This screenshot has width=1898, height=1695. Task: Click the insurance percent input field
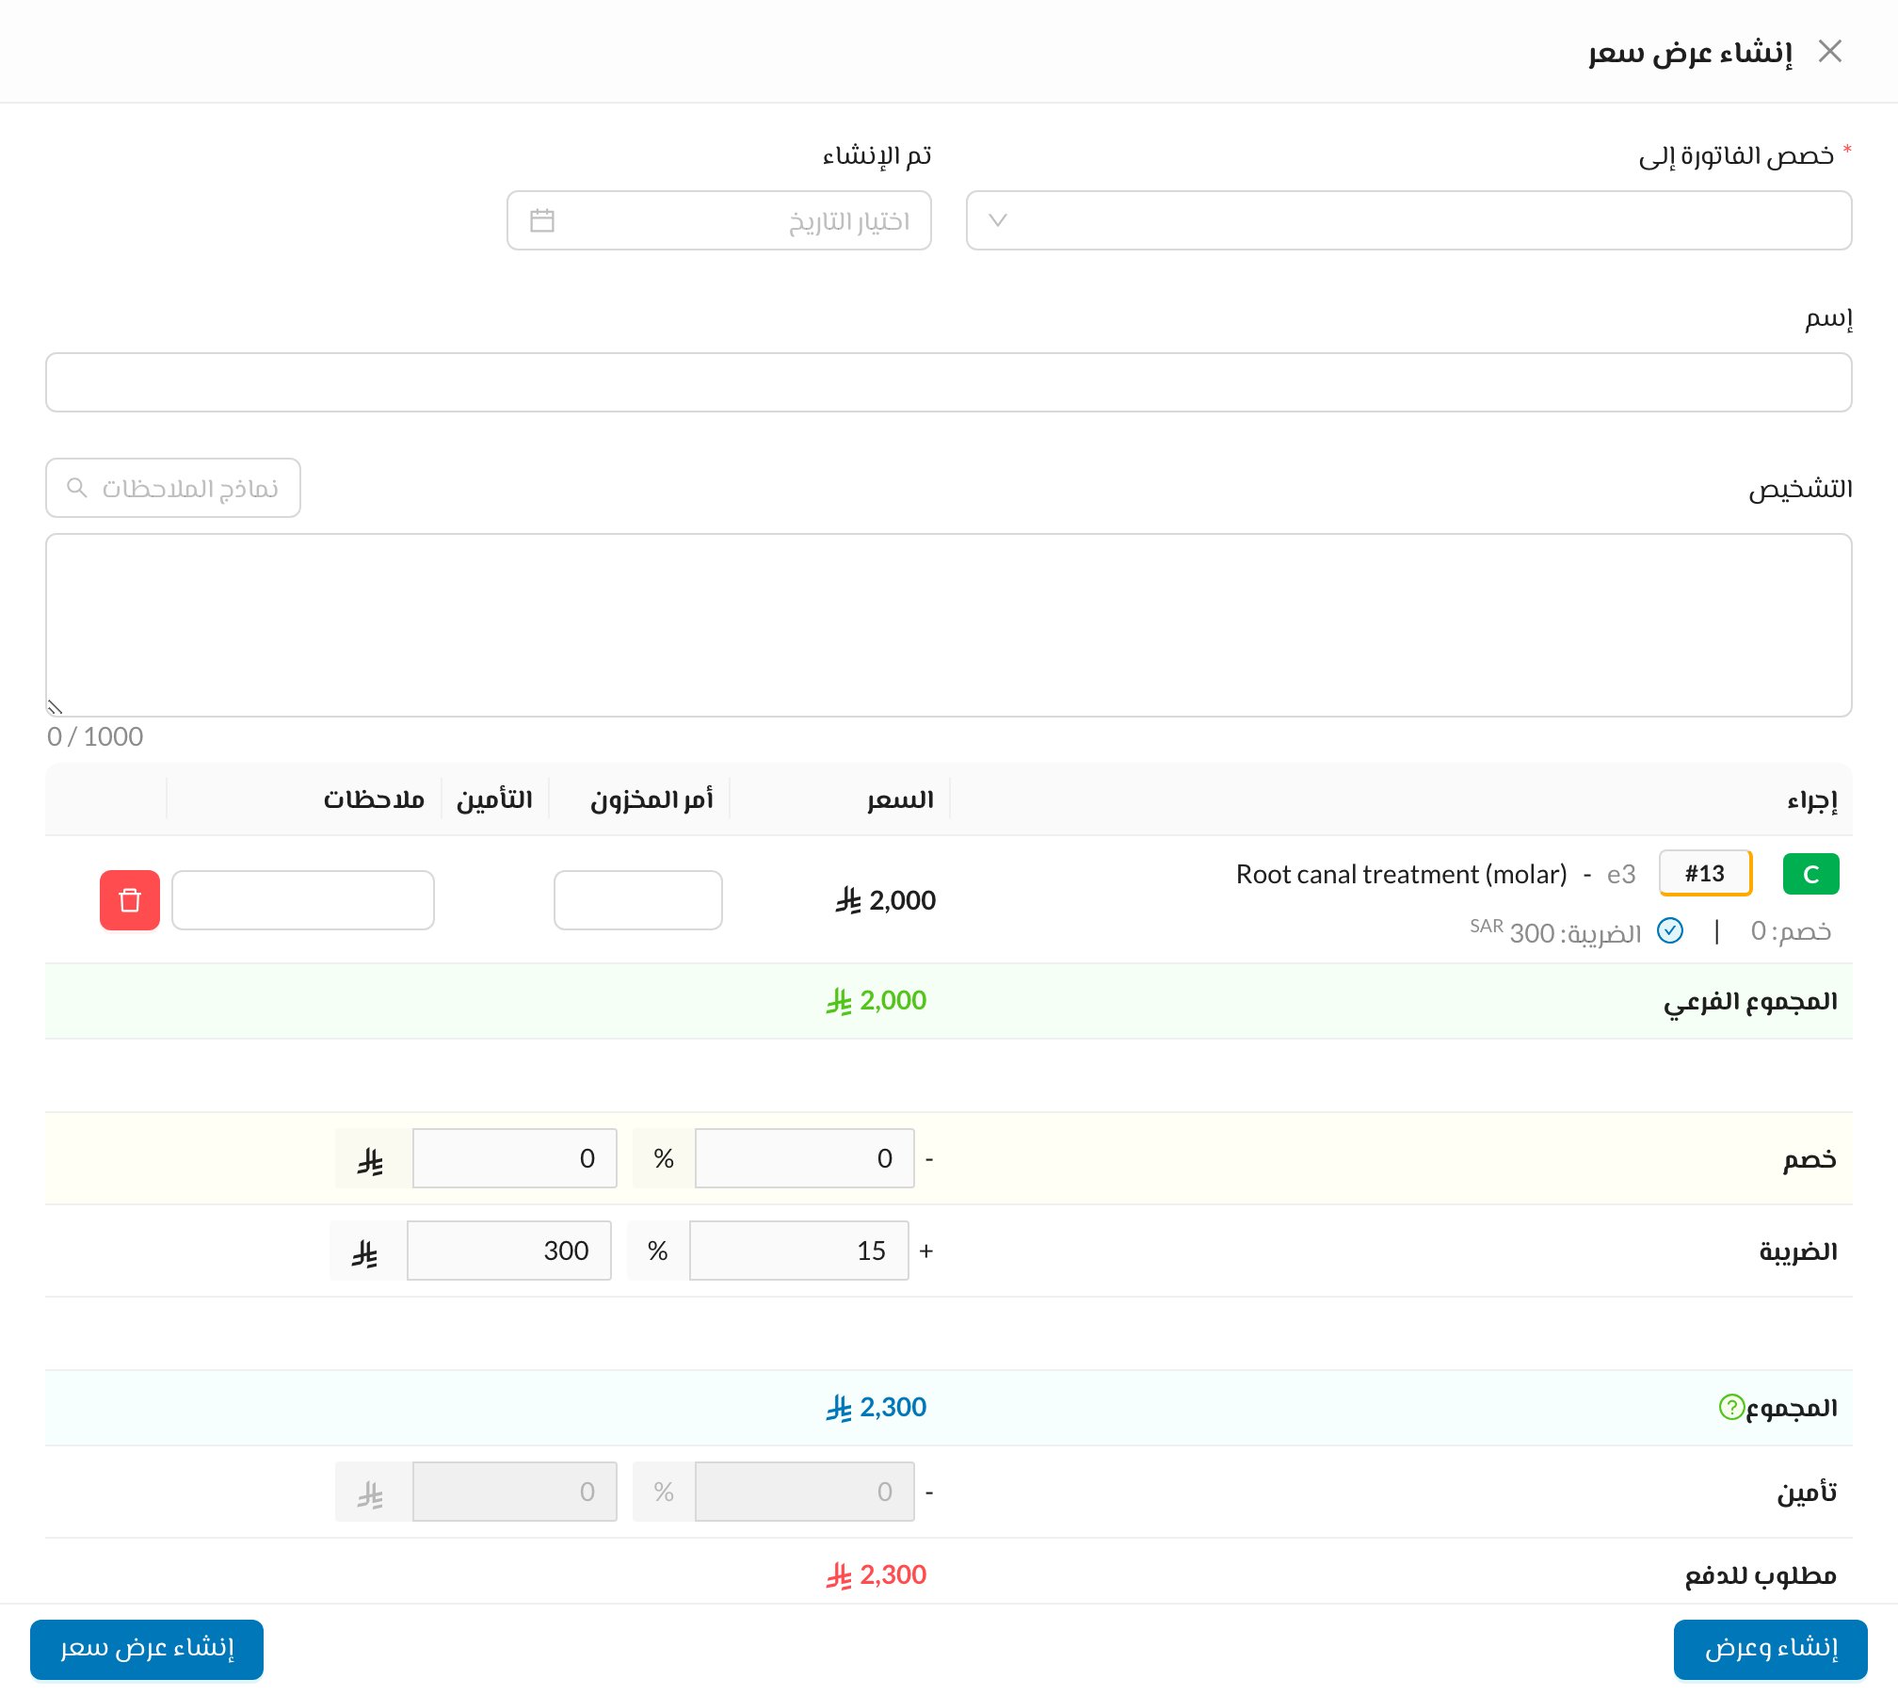pyautogui.click(x=805, y=1492)
